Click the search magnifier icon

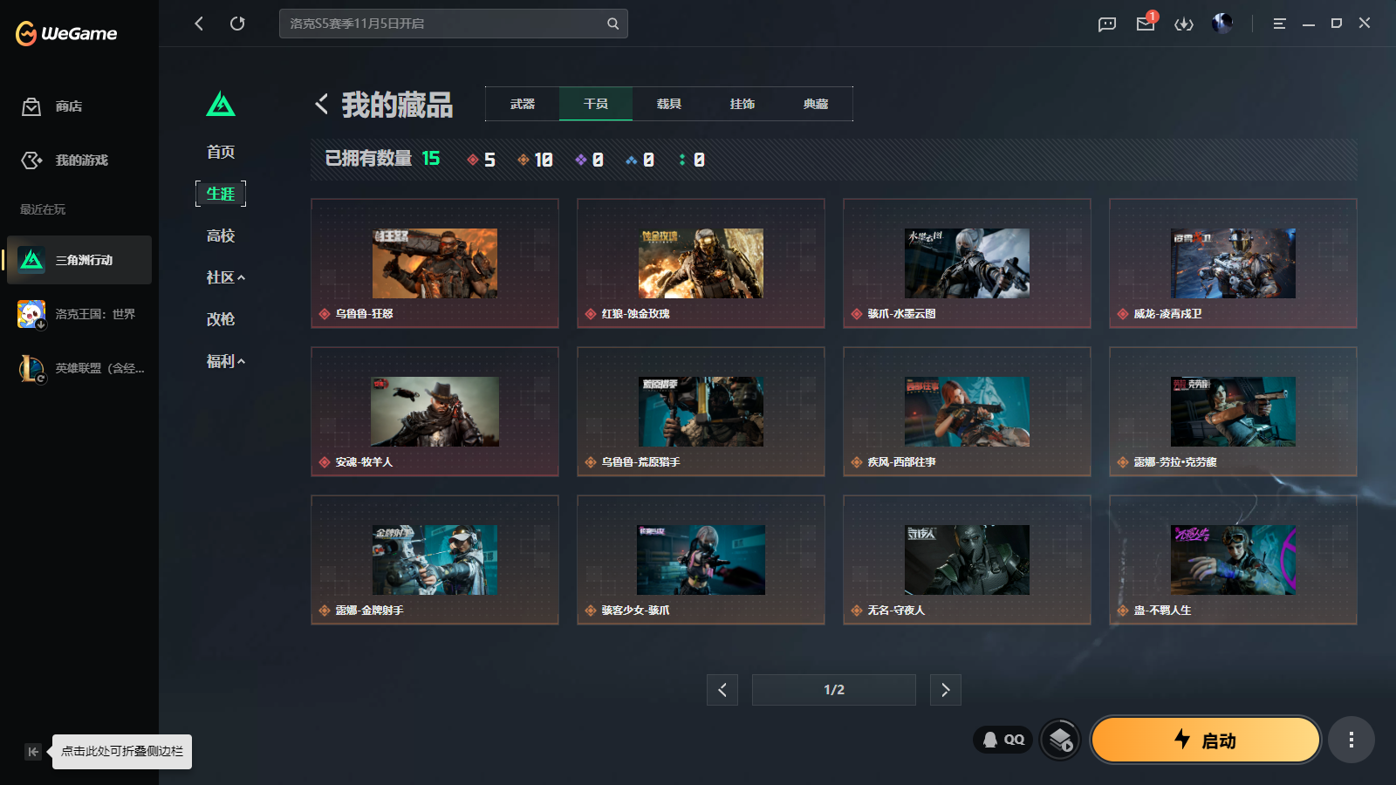tap(613, 24)
